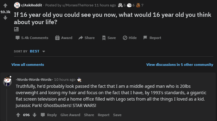
Task: Click View all comments link
Action: (x=28, y=65)
